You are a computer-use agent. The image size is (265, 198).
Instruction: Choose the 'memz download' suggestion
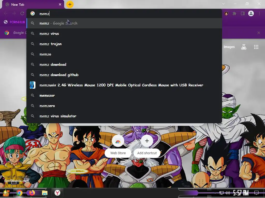(x=124, y=64)
